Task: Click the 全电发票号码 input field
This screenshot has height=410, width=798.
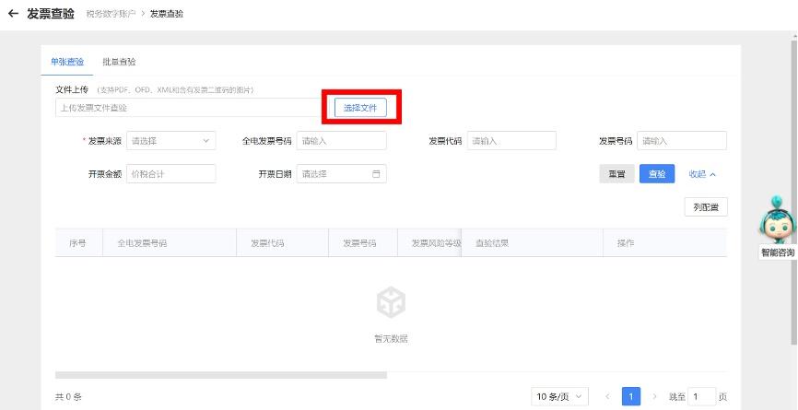Action: click(x=341, y=141)
